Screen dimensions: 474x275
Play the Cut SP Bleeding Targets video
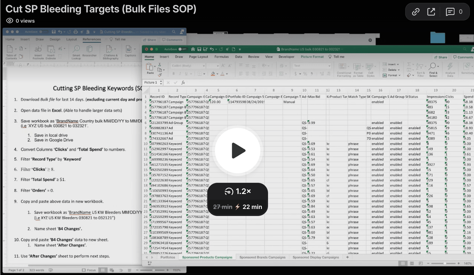click(238, 151)
